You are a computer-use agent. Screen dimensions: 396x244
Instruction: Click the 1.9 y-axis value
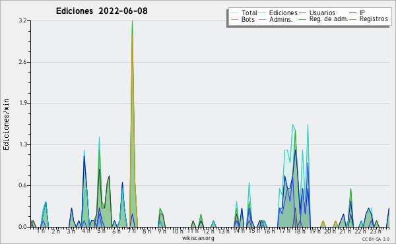point(22,103)
